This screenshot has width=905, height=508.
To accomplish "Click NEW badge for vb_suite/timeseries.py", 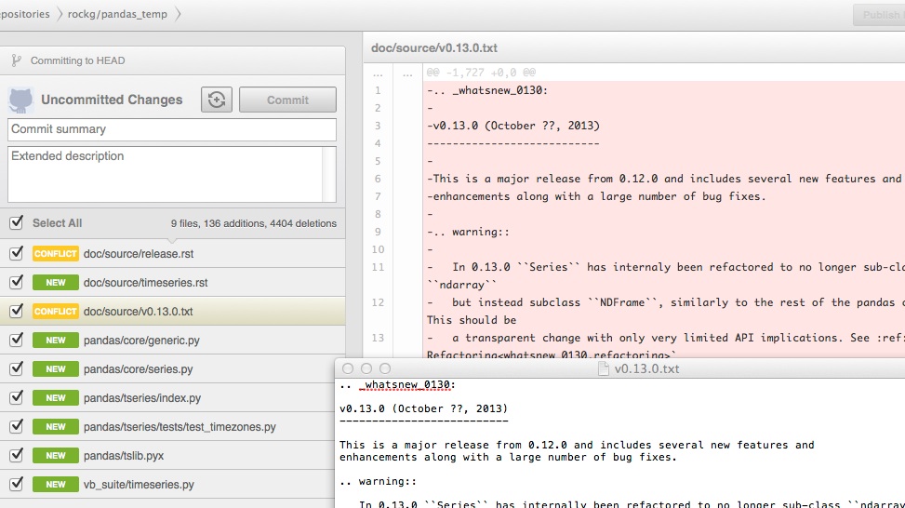I will coord(56,485).
